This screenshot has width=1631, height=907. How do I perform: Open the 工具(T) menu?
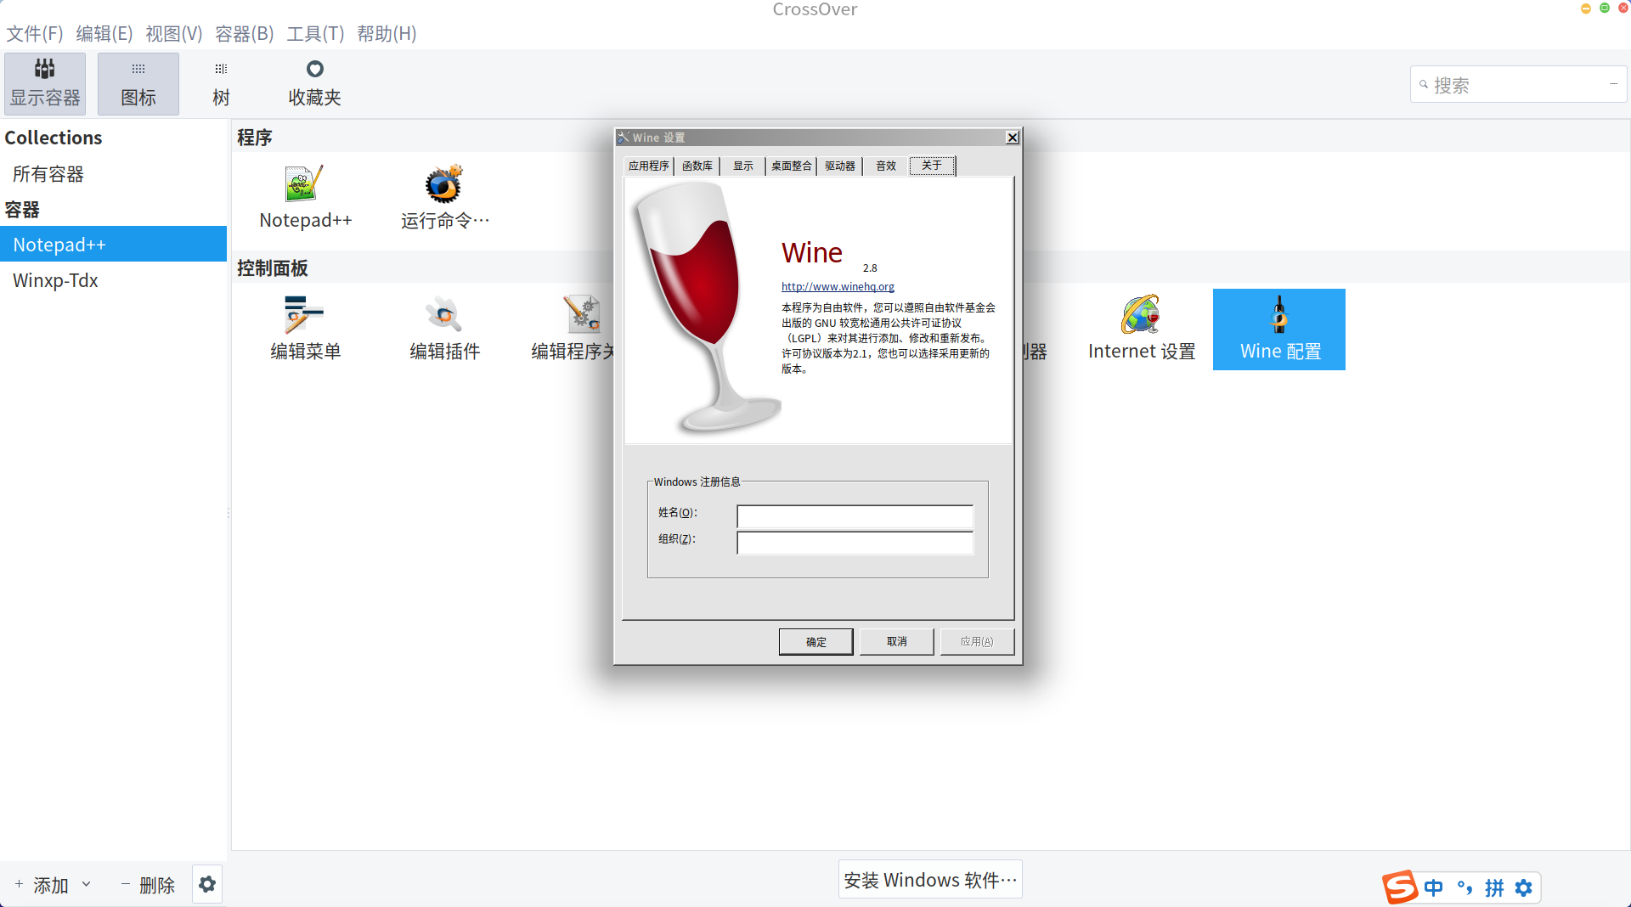(x=315, y=34)
